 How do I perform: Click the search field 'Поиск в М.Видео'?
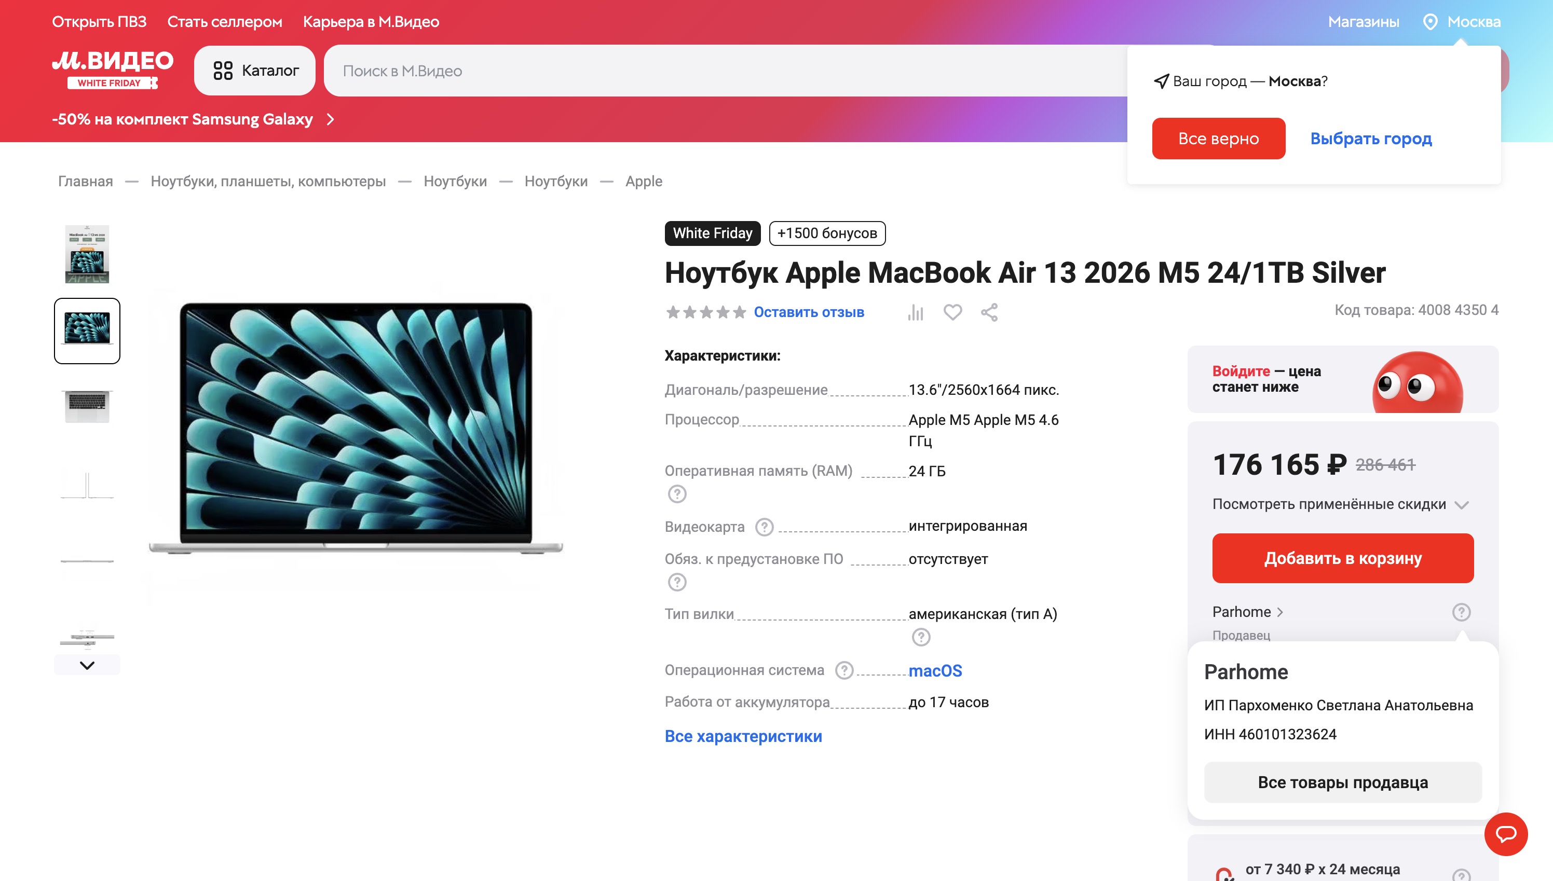click(x=725, y=71)
